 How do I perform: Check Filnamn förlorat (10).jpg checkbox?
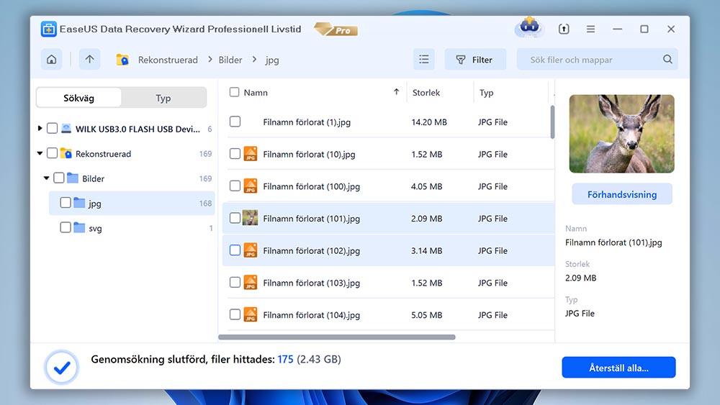pyautogui.click(x=235, y=154)
